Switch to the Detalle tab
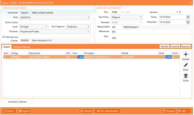This screenshot has height=115, width=194. [x=7, y=47]
